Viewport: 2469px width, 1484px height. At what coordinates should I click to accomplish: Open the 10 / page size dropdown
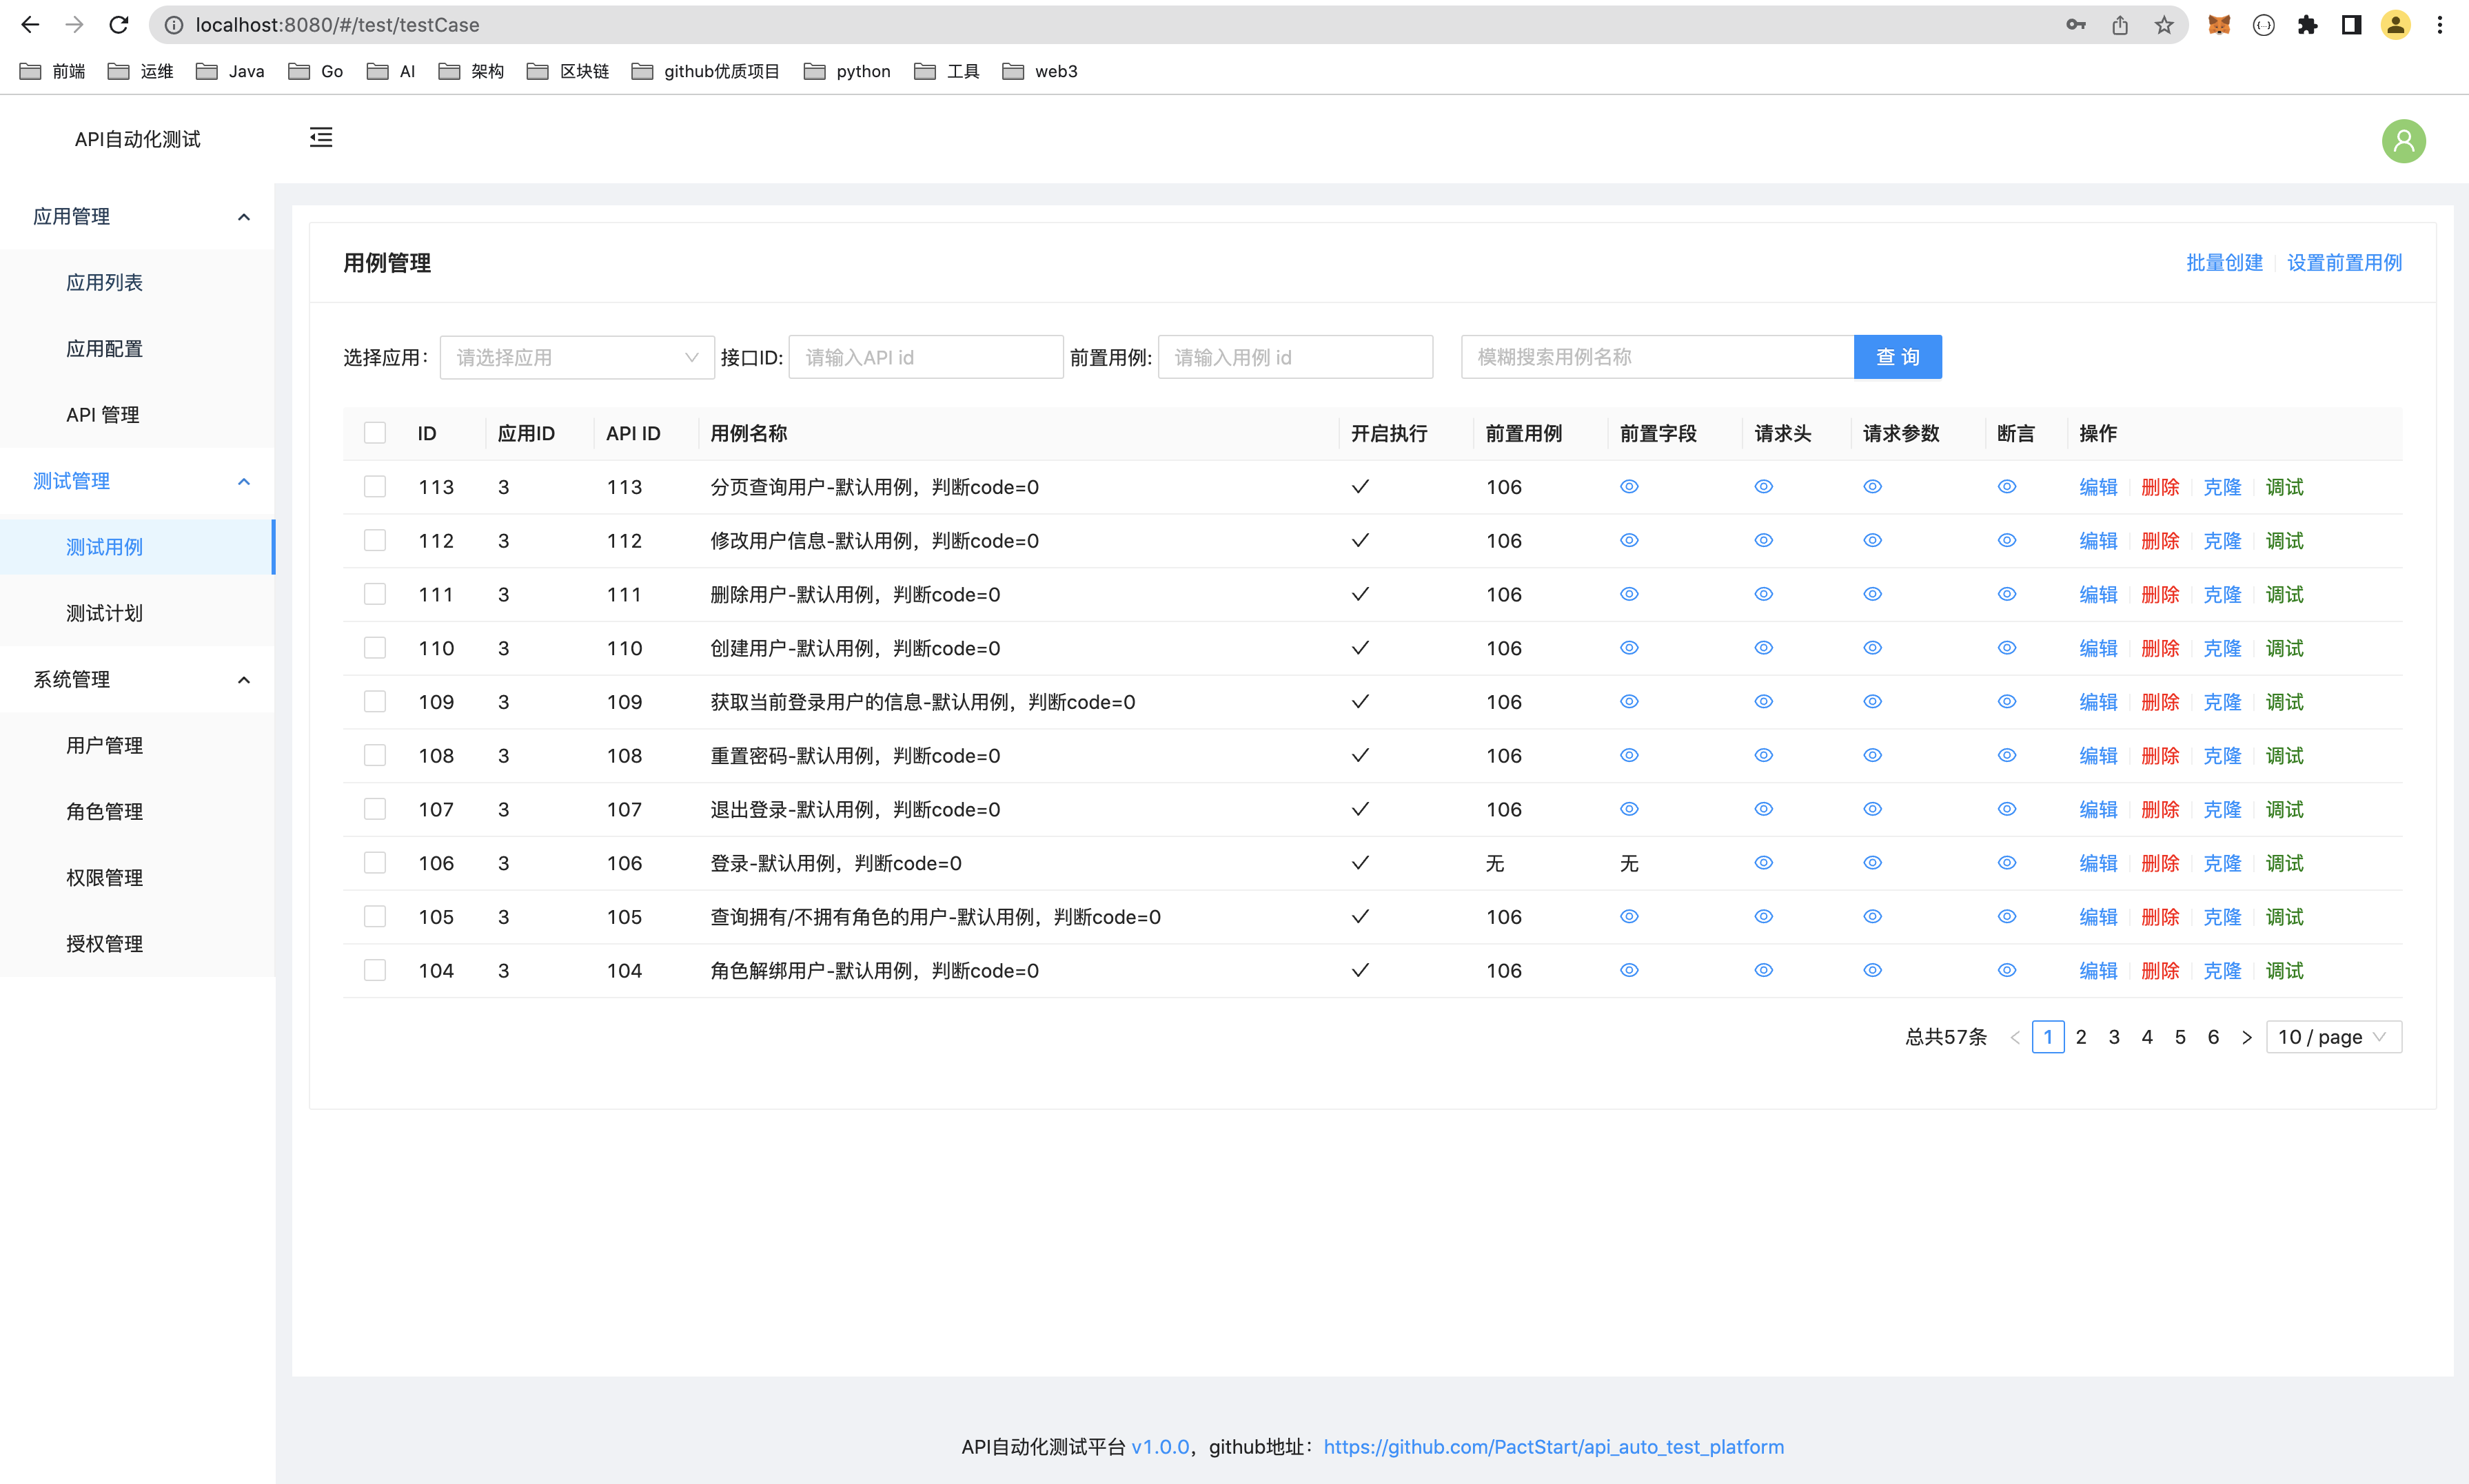click(x=2333, y=1037)
